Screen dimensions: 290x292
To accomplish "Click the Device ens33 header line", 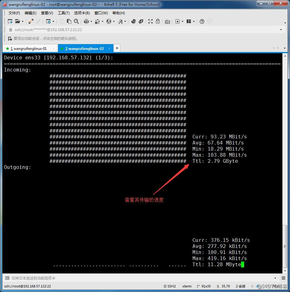I will point(58,57).
